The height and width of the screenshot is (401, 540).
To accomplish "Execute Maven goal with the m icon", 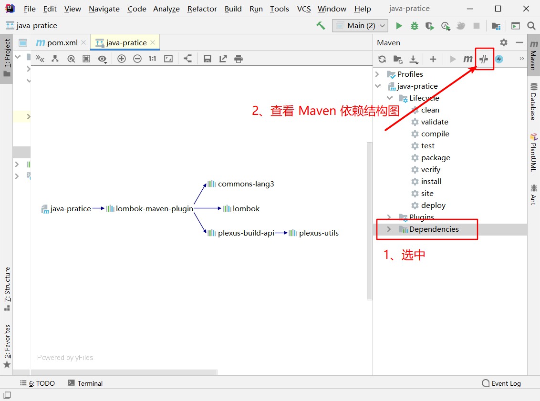I will (467, 59).
